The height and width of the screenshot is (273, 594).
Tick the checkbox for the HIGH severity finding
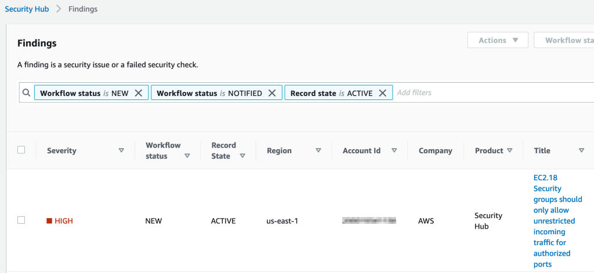[x=21, y=220]
